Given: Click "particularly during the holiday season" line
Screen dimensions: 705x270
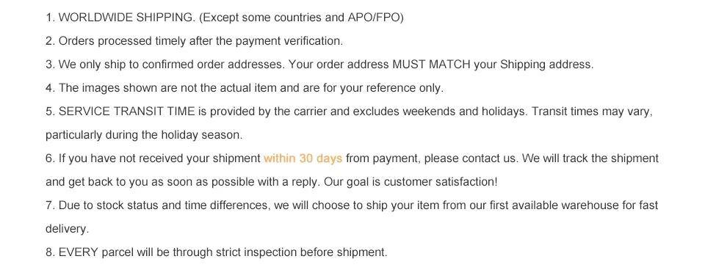Looking at the screenshot, I should click(x=144, y=135).
